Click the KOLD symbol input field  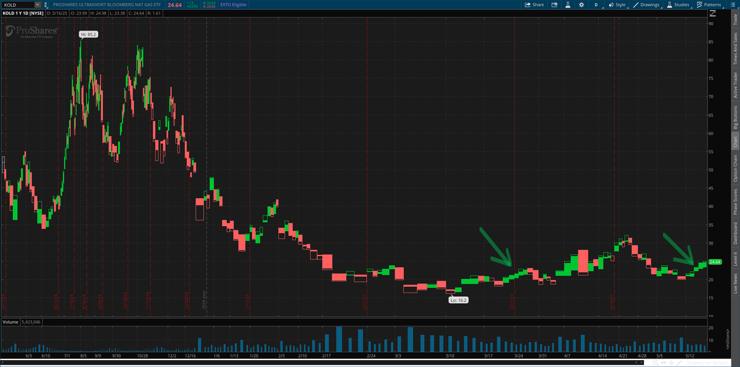(x=19, y=5)
